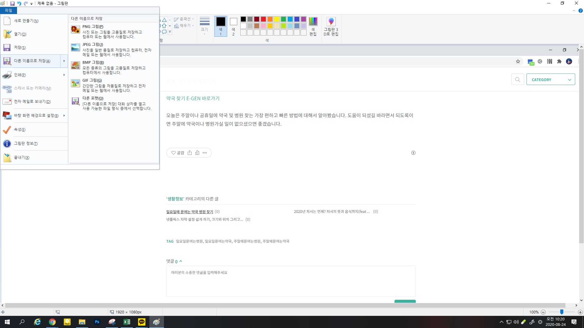Select Color 2 white box
The image size is (584, 328).
pos(233,22)
